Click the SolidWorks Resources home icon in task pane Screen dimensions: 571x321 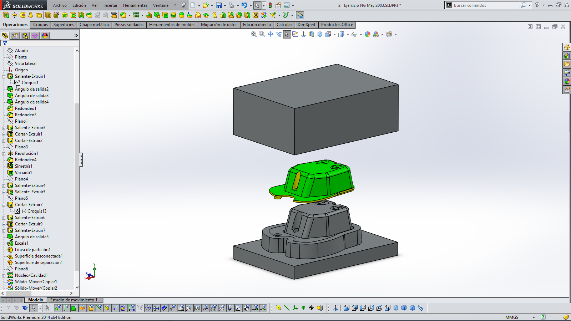[567, 47]
